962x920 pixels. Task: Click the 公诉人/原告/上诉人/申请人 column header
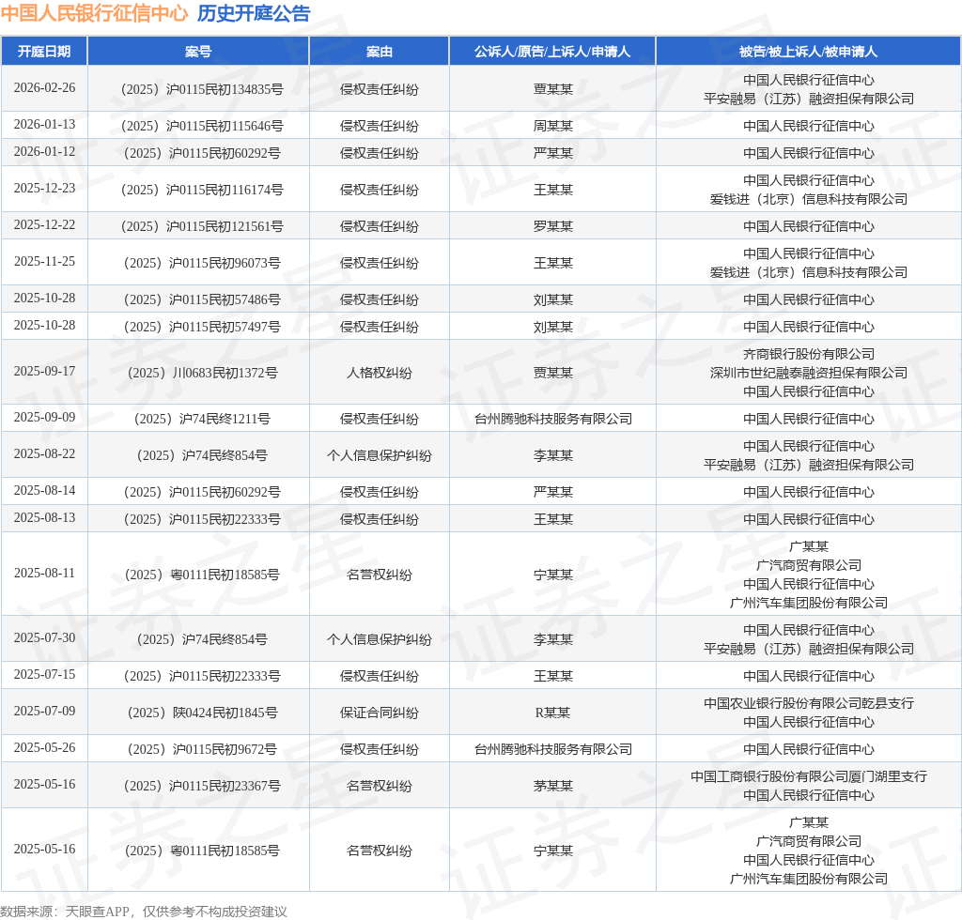click(x=552, y=52)
